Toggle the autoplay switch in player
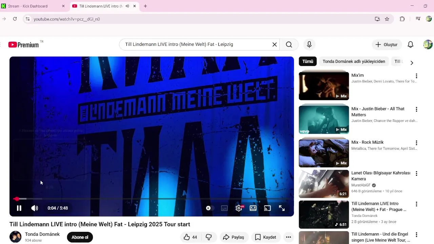This screenshot has height=244, width=434. tap(210, 208)
